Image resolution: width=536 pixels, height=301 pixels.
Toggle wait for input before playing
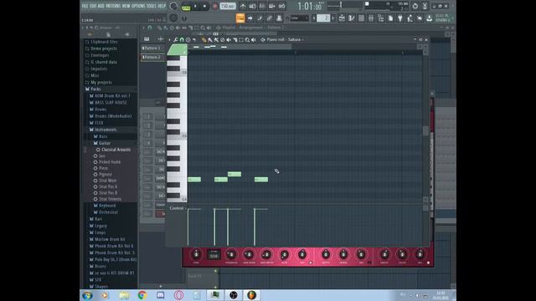pos(253,6)
